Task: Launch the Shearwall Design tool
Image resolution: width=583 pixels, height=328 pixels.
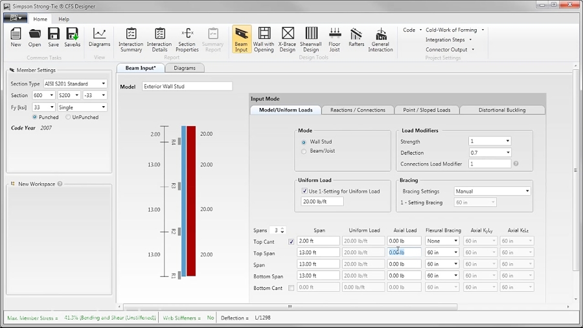Action: [x=311, y=39]
